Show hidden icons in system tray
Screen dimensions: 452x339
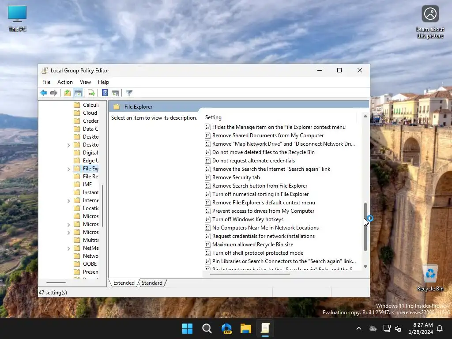click(359, 328)
